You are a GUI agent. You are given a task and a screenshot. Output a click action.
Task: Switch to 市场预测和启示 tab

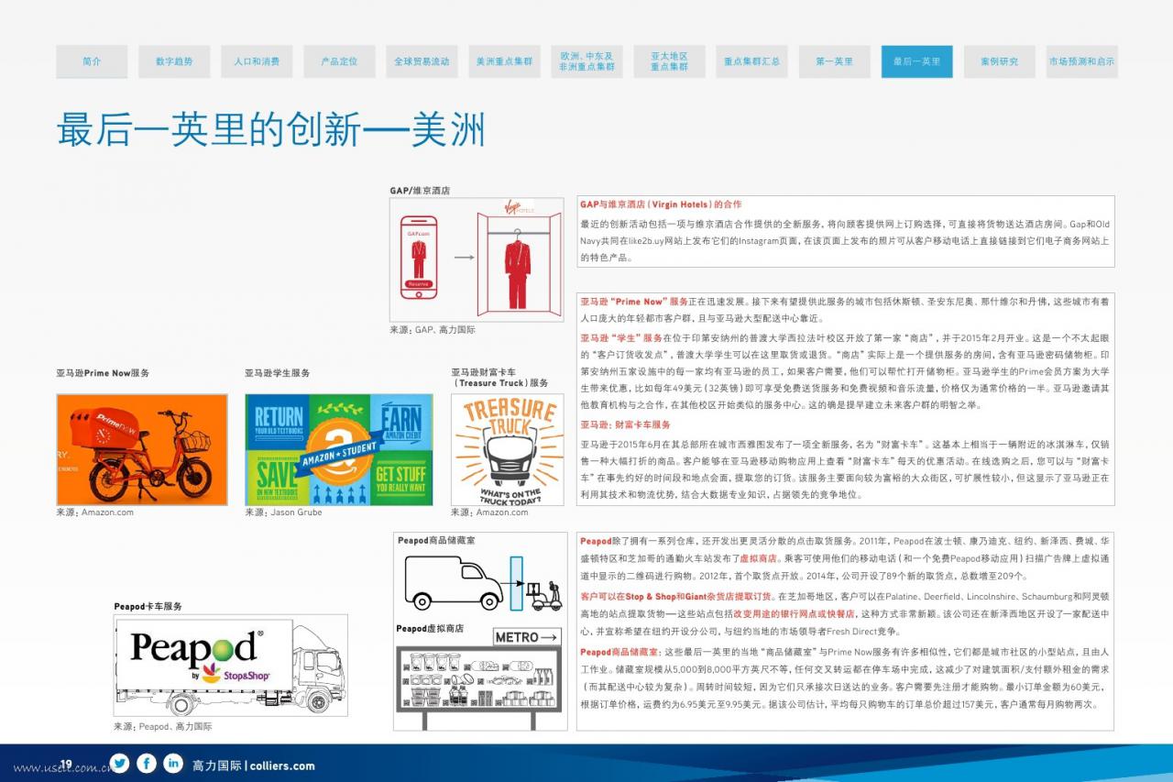pyautogui.click(x=1081, y=61)
